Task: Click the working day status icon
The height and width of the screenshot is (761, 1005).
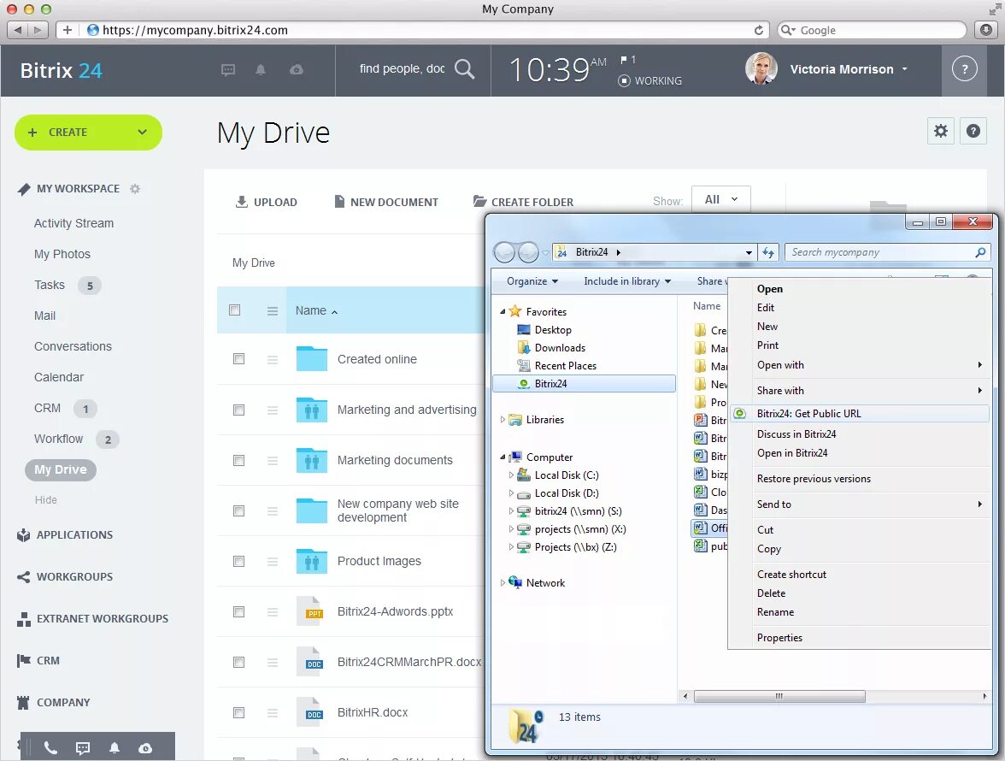Action: click(624, 80)
